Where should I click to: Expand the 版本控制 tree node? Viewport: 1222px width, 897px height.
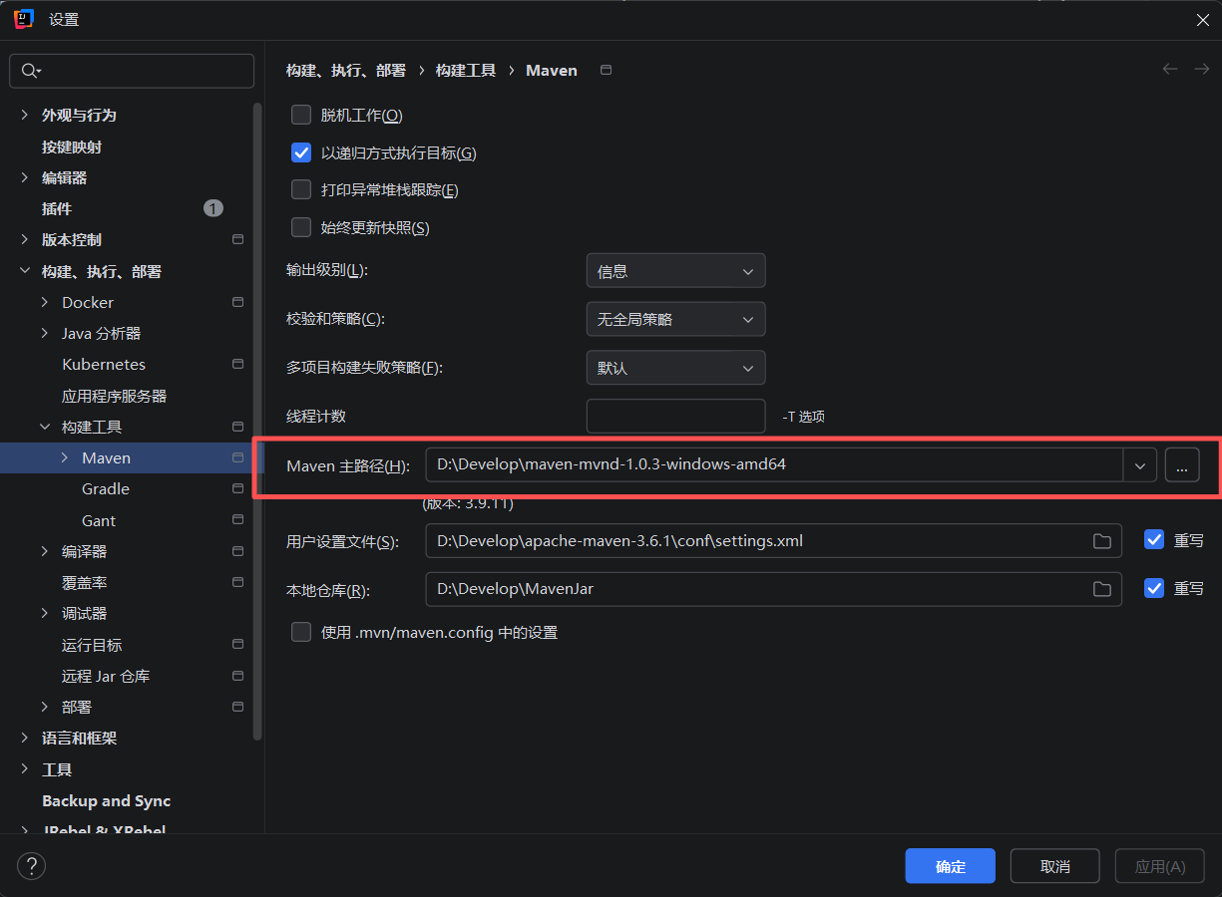click(x=25, y=240)
